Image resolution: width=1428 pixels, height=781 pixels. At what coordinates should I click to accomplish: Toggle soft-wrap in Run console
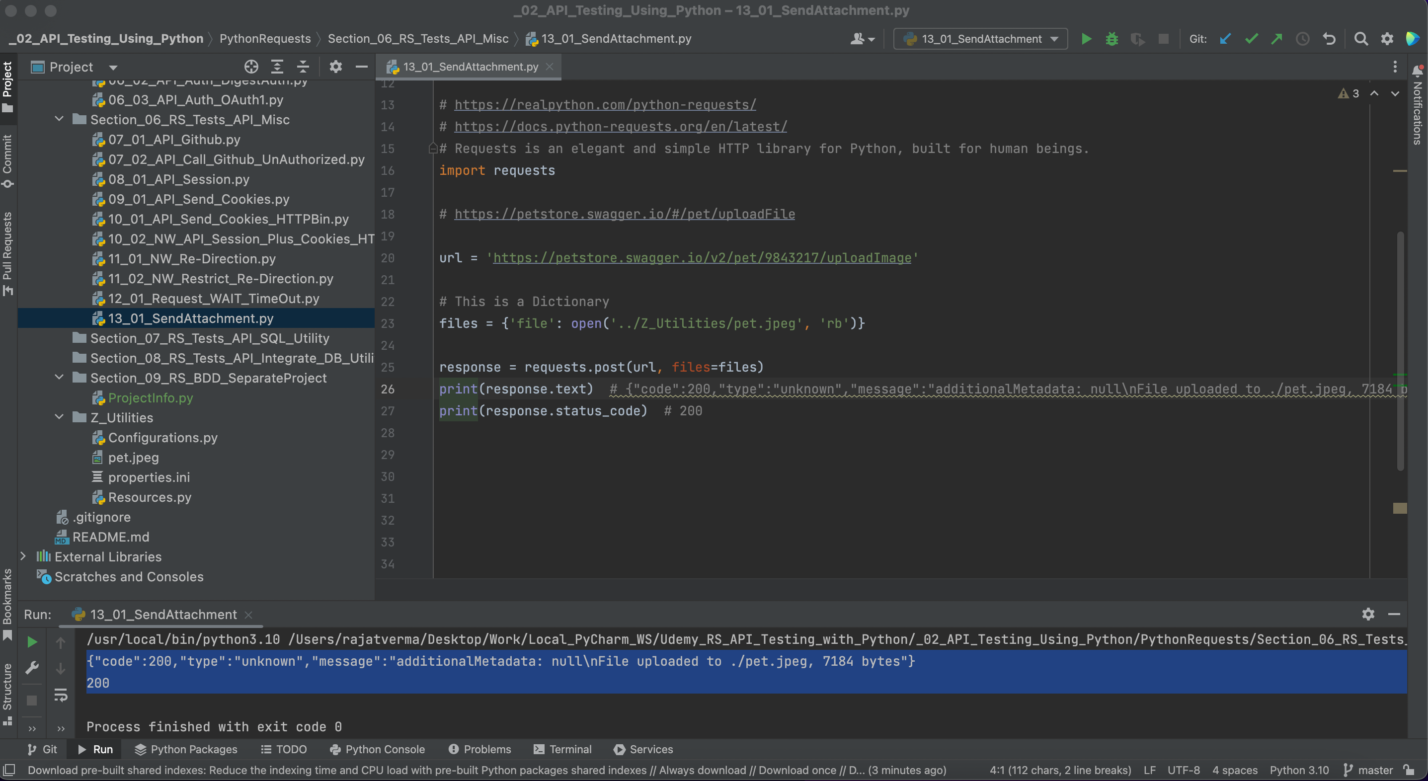pyautogui.click(x=61, y=695)
